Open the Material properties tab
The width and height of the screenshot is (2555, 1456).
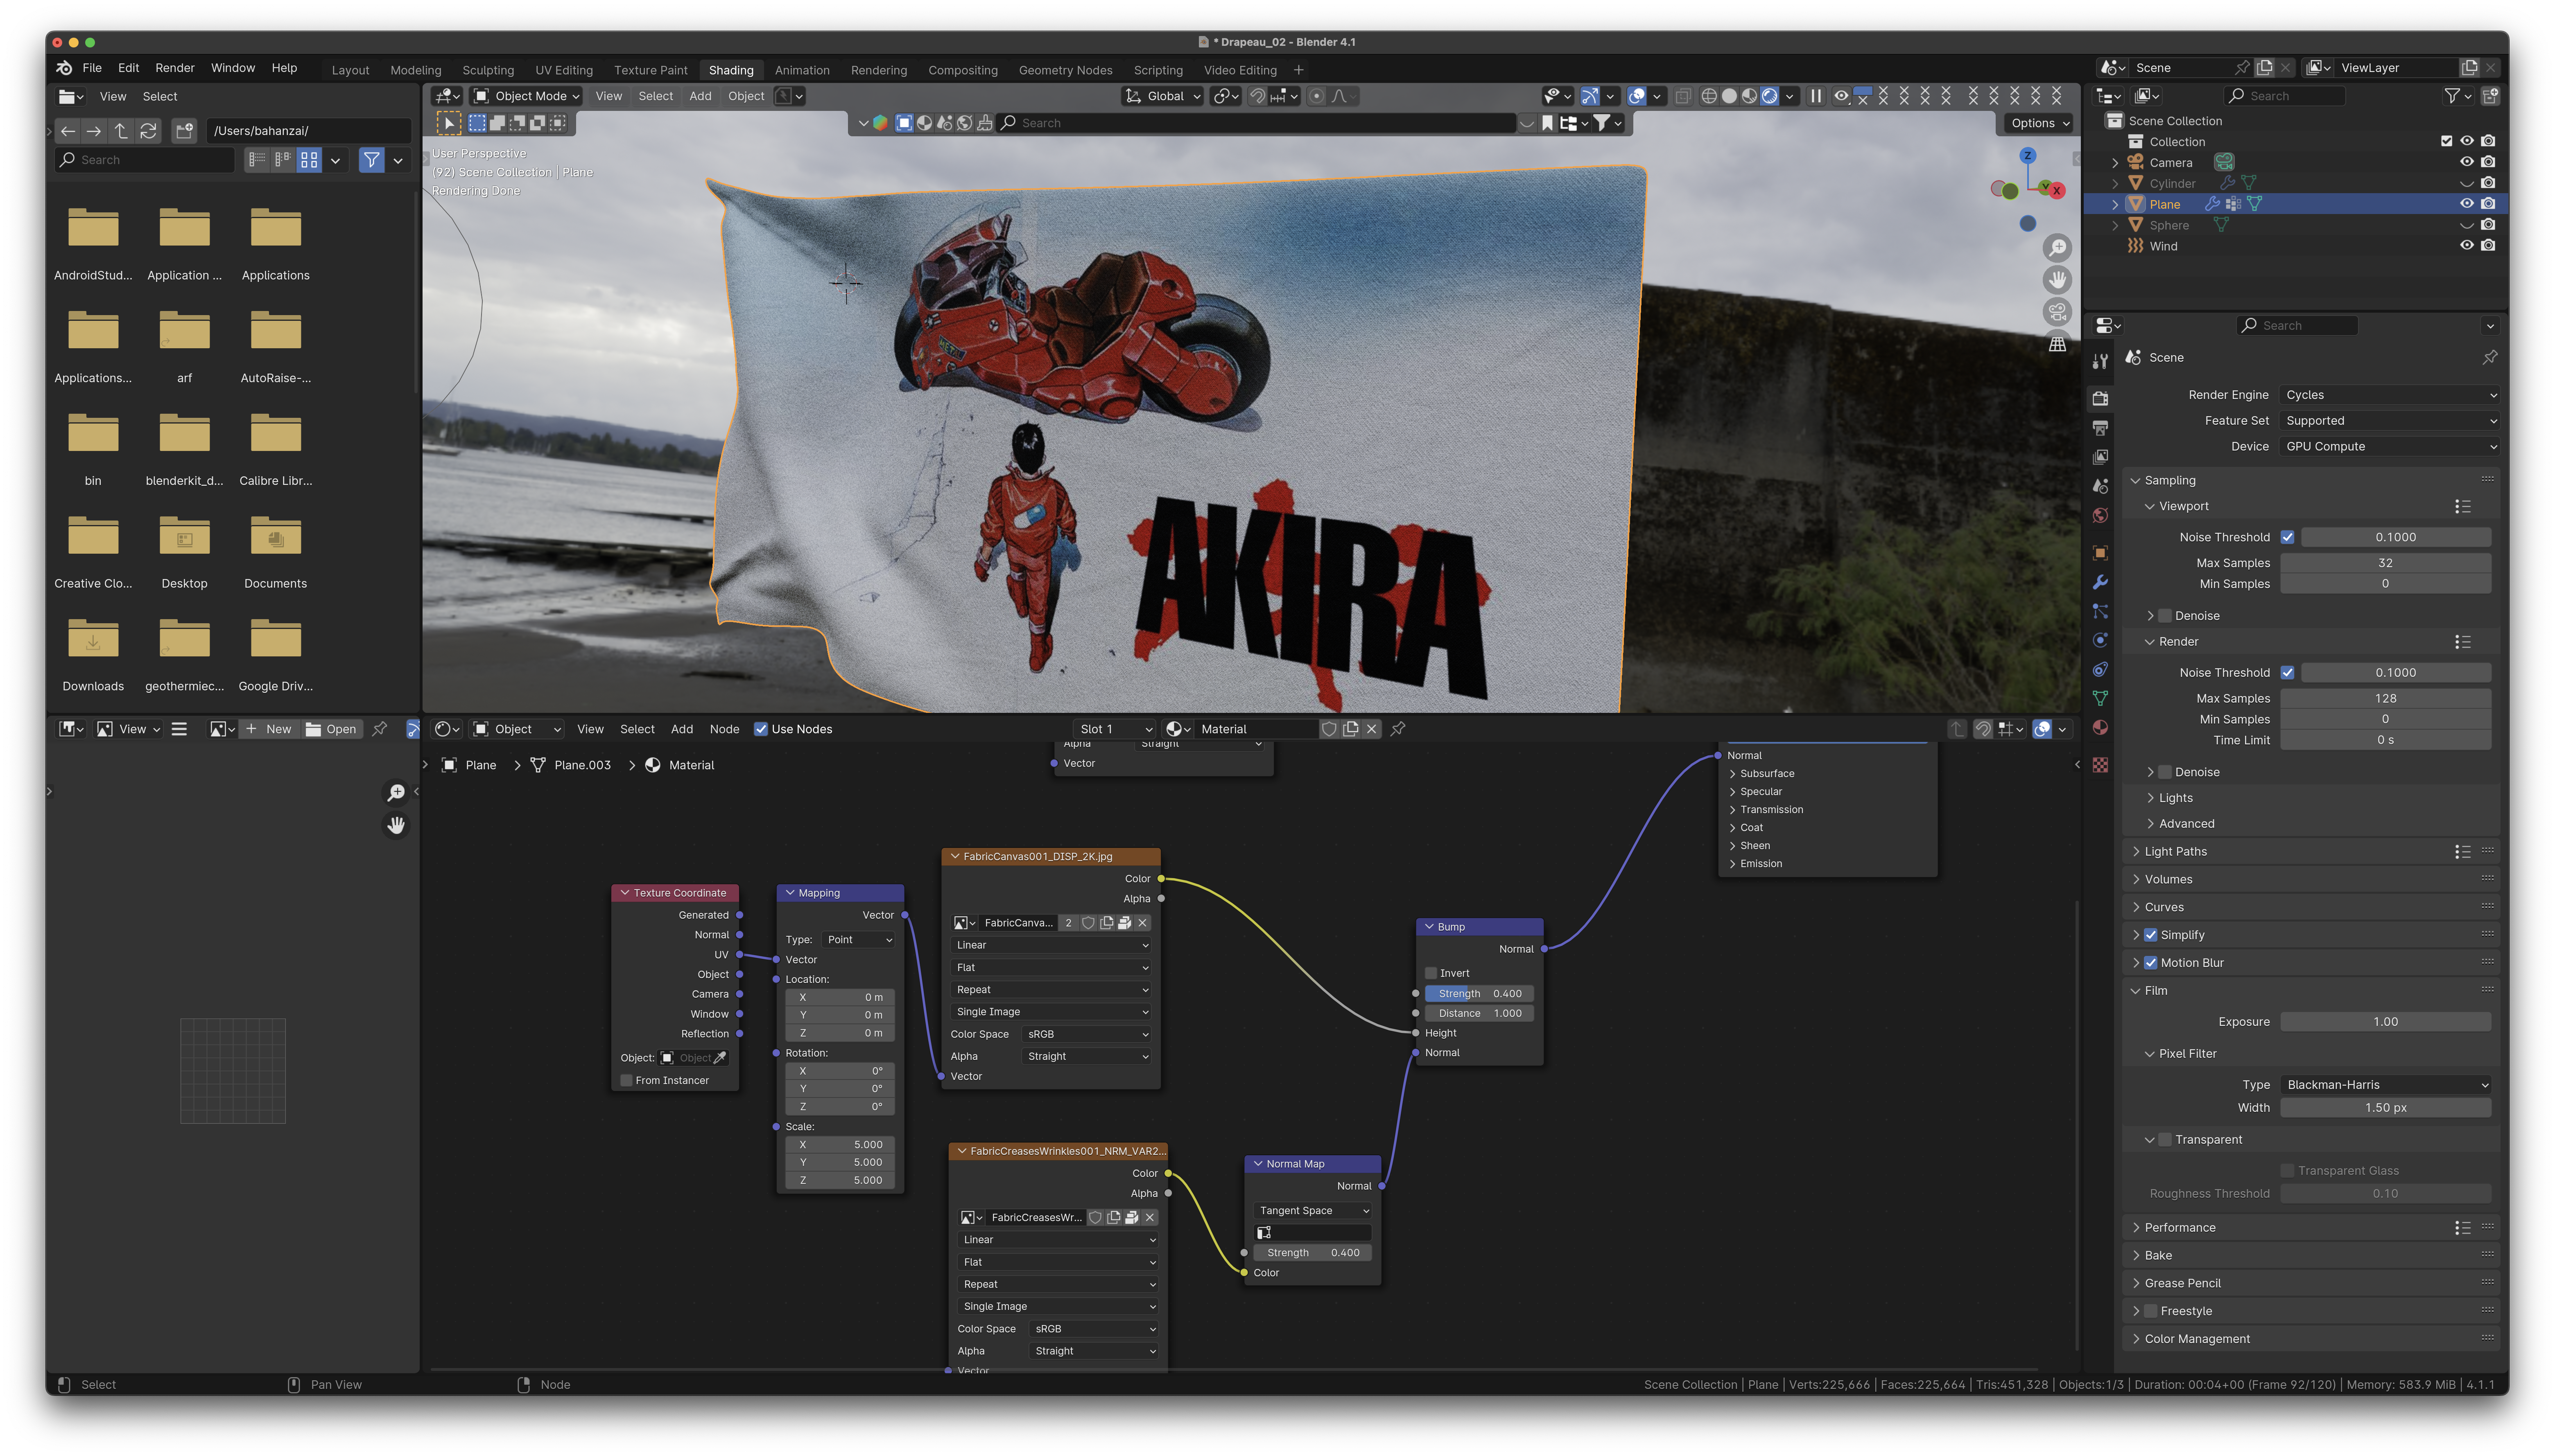tap(2100, 727)
